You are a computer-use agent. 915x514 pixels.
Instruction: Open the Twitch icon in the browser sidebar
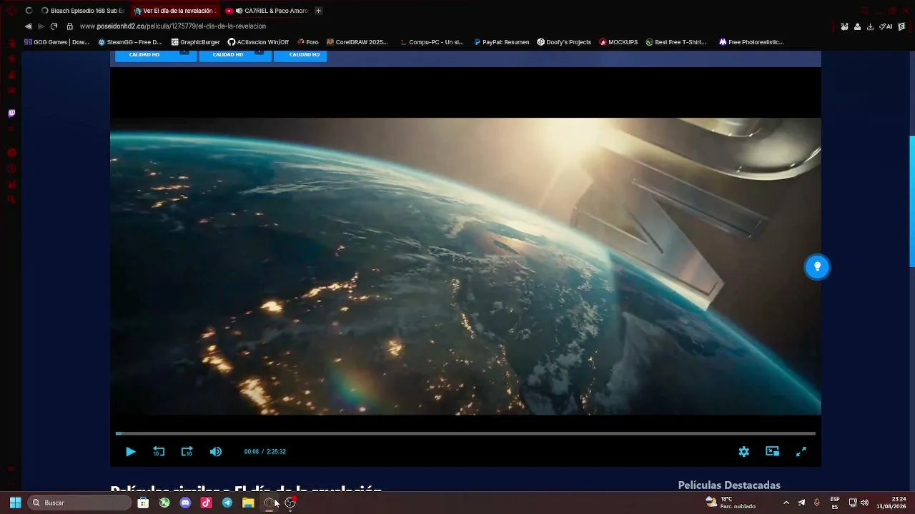point(11,113)
